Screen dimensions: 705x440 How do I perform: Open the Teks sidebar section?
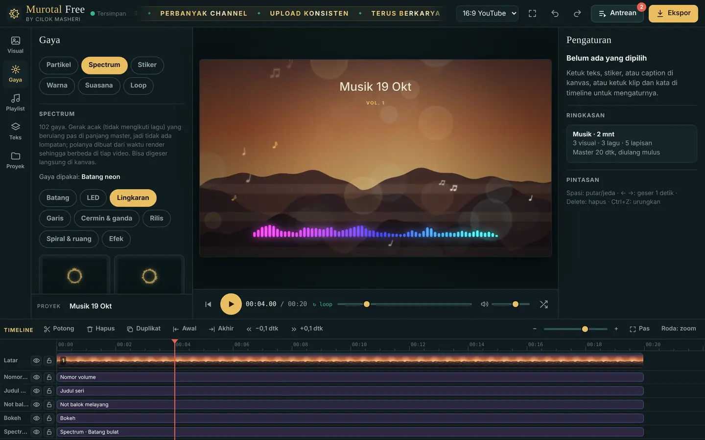click(x=15, y=132)
